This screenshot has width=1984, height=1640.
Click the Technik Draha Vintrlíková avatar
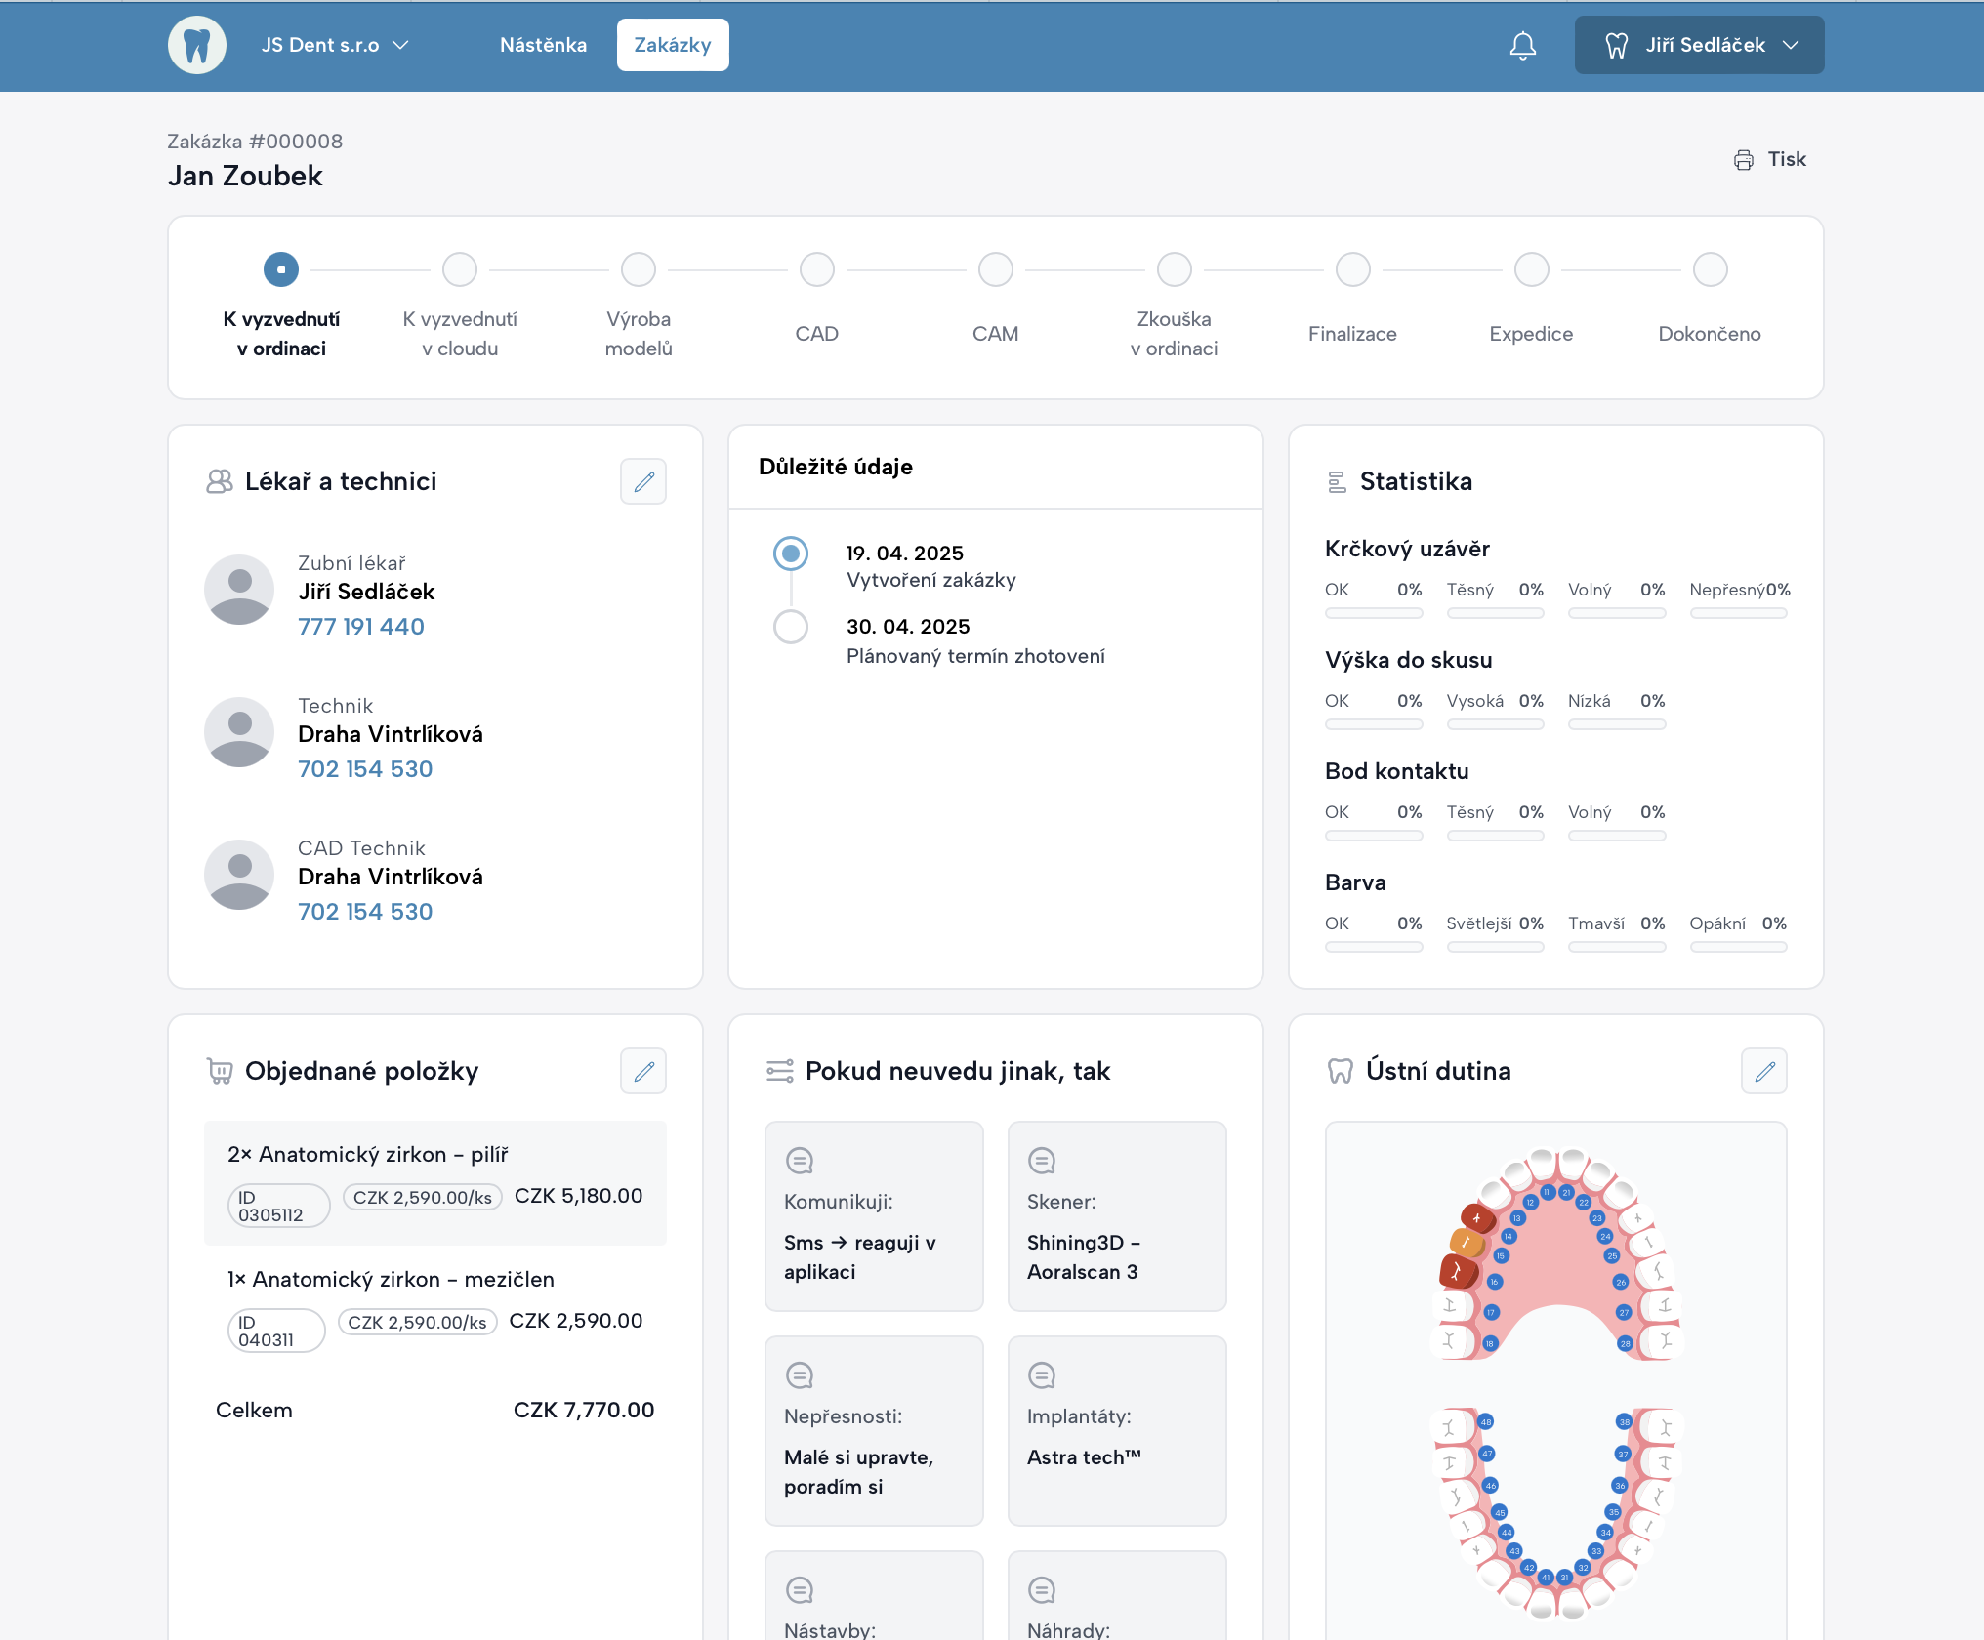239,732
